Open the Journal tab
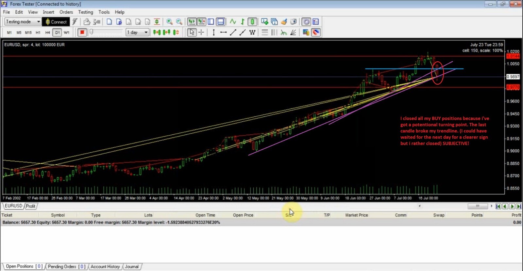 [x=132, y=266]
